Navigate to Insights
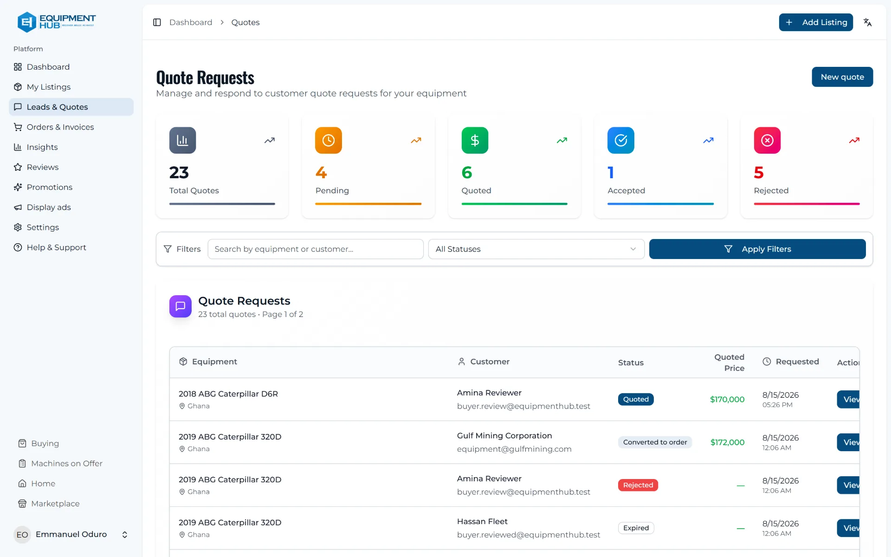 71,147
